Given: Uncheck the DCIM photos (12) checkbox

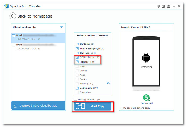Looking at the screenshot, I should (x=77, y=57).
